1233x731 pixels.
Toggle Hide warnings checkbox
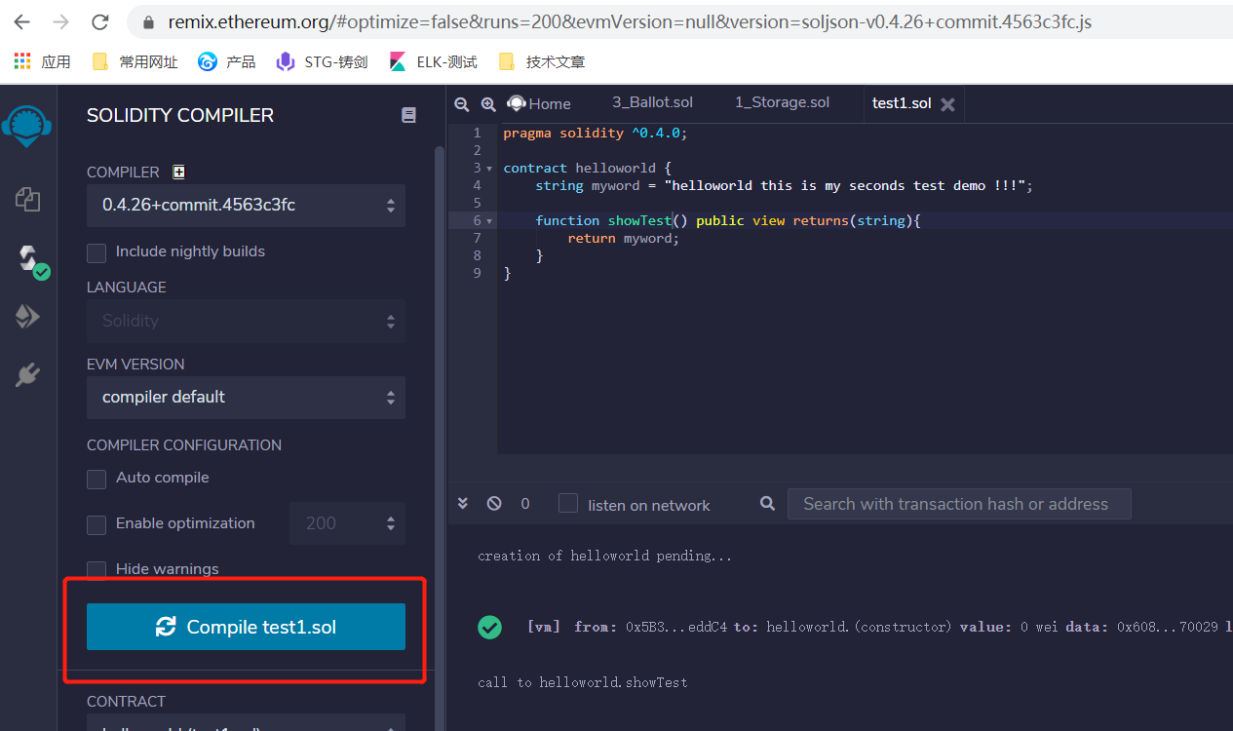96,569
